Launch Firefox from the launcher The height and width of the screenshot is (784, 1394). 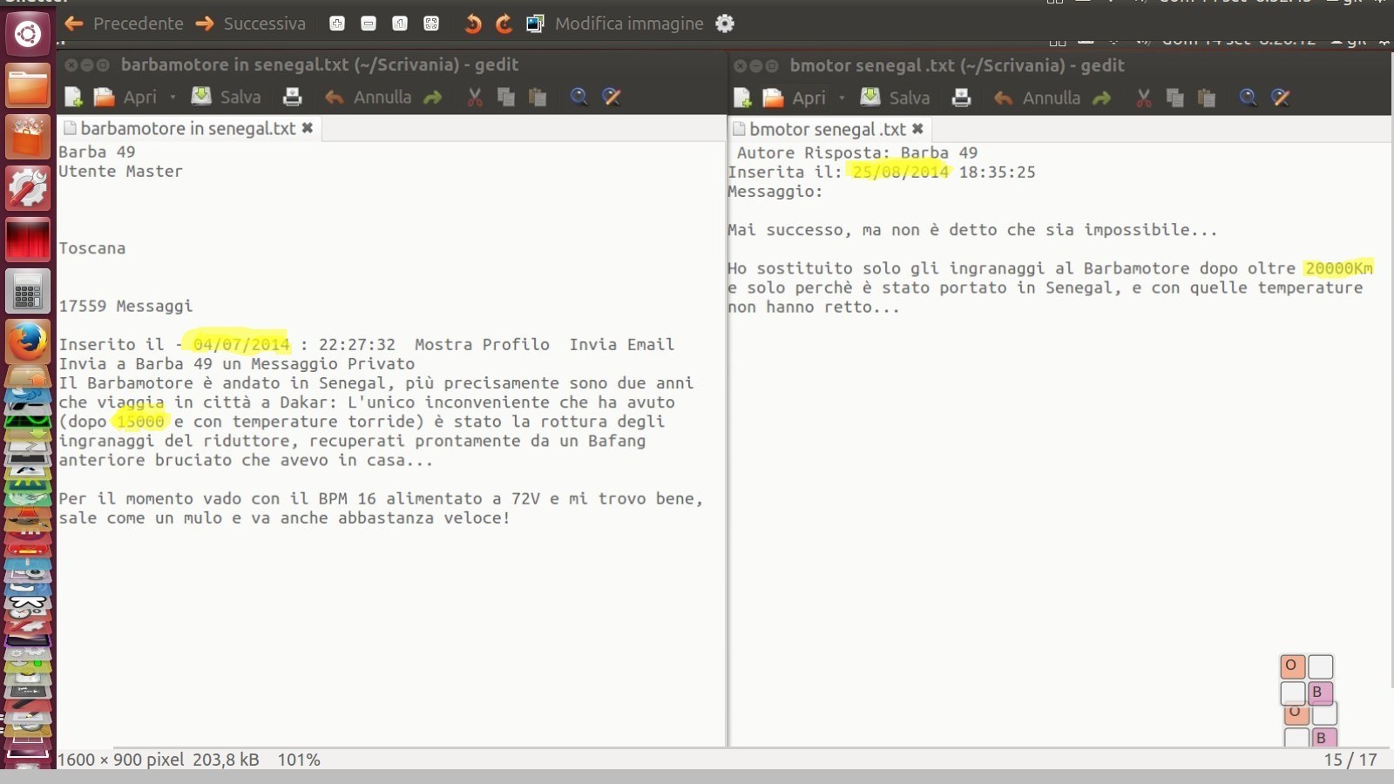tap(28, 342)
